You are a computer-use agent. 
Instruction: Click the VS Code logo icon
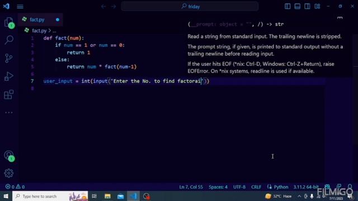click(x=6, y=6)
